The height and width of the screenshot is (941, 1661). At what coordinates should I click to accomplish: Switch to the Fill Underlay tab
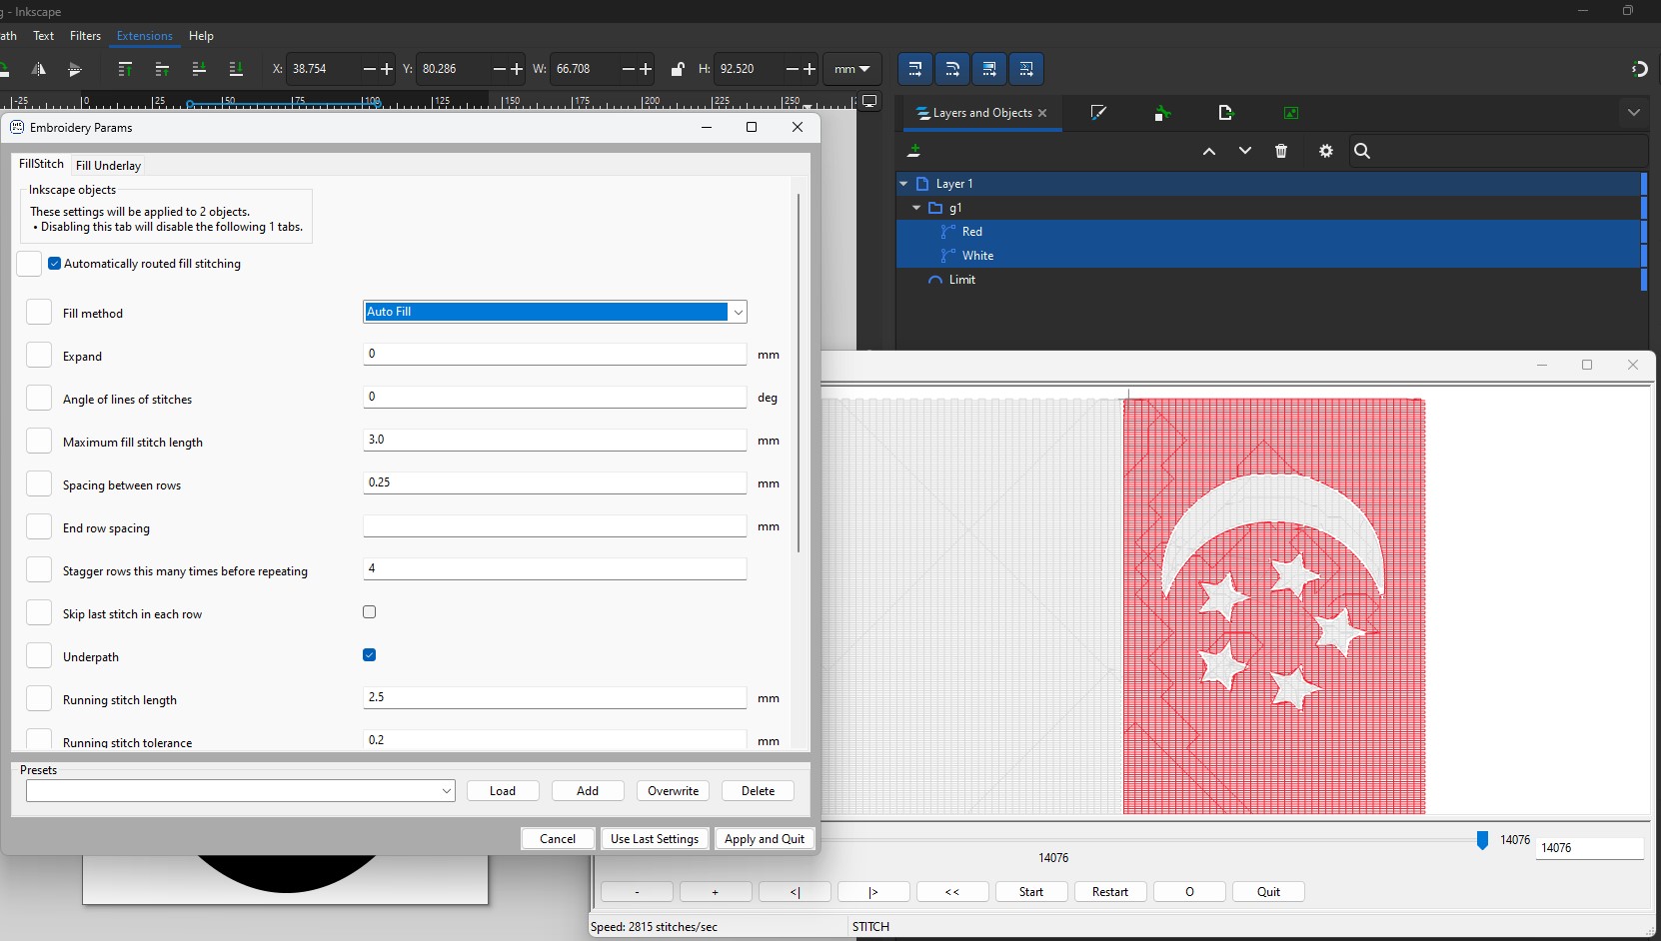[x=108, y=166]
